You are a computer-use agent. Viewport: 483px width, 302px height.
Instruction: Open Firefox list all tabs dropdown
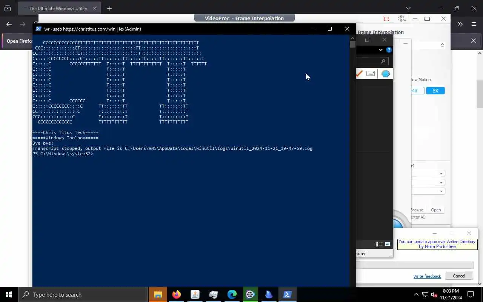408,8
